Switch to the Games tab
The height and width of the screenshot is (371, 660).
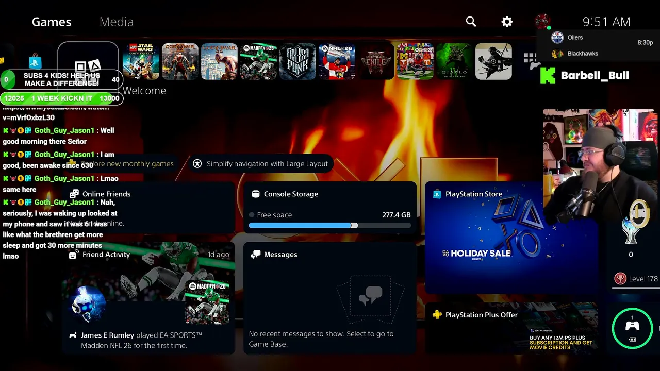[x=52, y=22]
